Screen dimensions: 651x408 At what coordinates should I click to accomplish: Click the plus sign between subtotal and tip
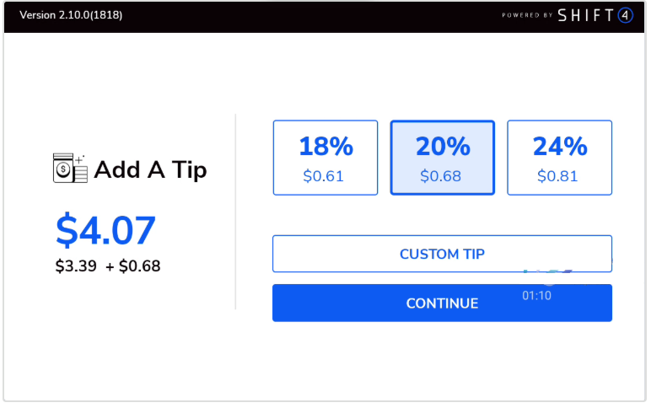(x=110, y=267)
